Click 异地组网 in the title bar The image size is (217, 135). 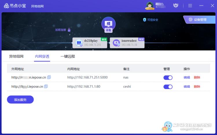(37, 6)
